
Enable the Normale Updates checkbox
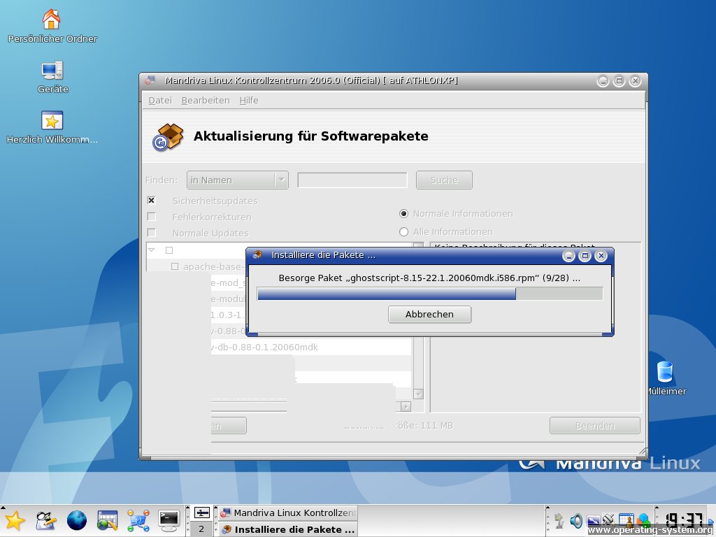coord(152,233)
